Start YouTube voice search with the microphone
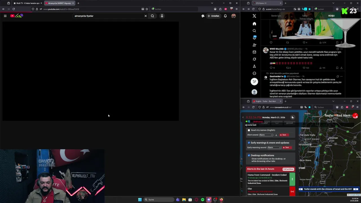 162,16
